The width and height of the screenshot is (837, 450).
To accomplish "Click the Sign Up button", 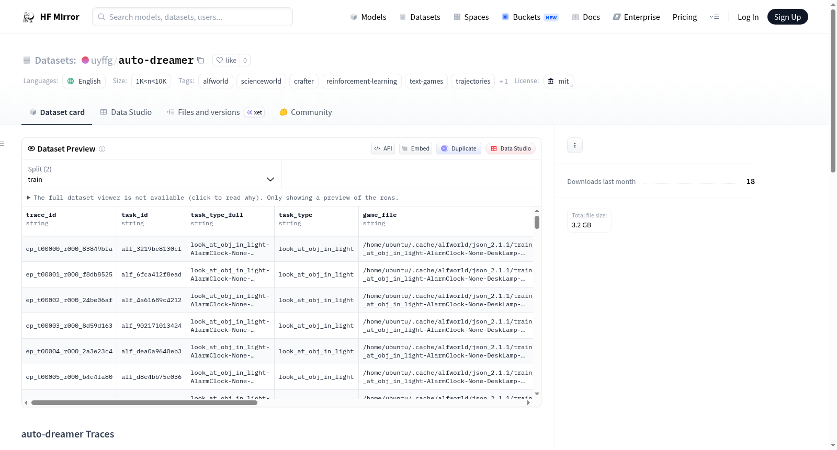I will point(787,17).
